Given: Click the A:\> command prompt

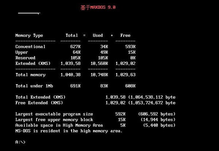Looking at the screenshot, I should [x=20, y=142].
